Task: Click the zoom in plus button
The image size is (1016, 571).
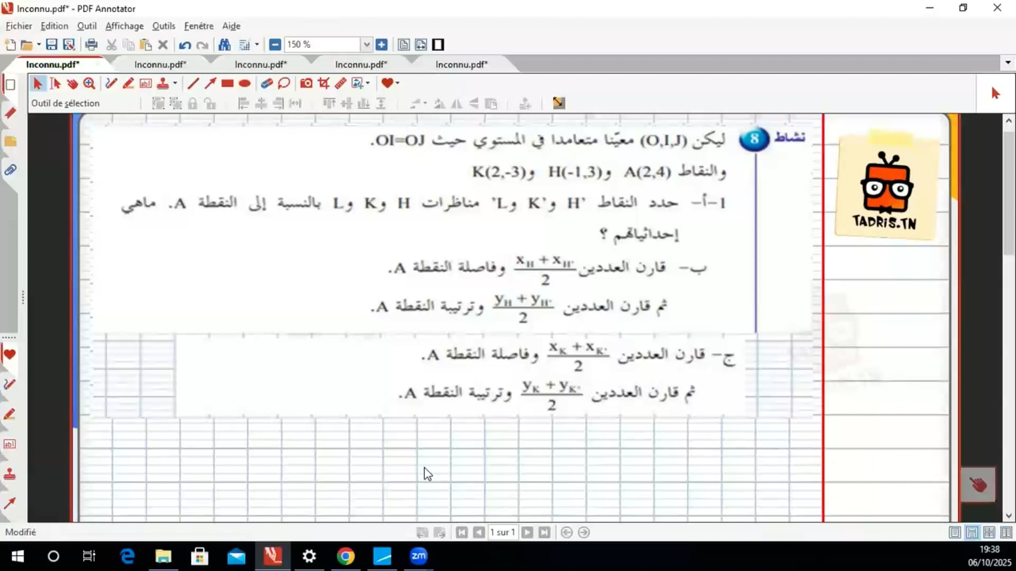Action: pos(382,44)
